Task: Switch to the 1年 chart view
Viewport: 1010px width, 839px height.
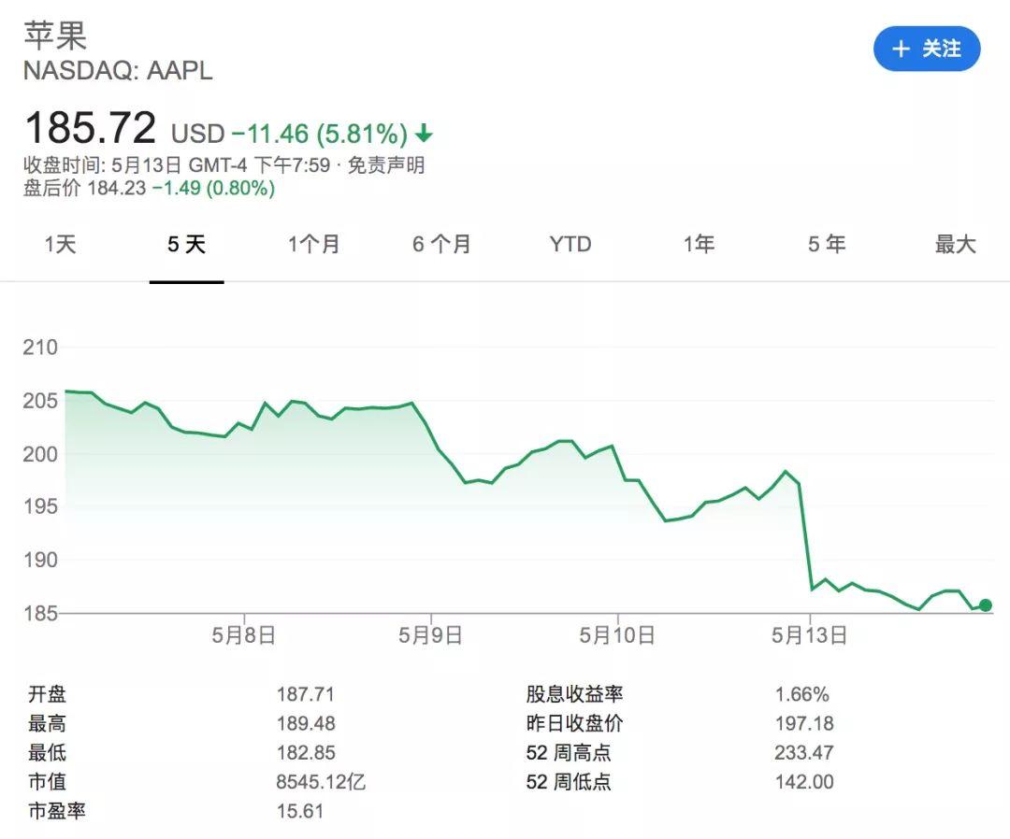Action: point(699,245)
